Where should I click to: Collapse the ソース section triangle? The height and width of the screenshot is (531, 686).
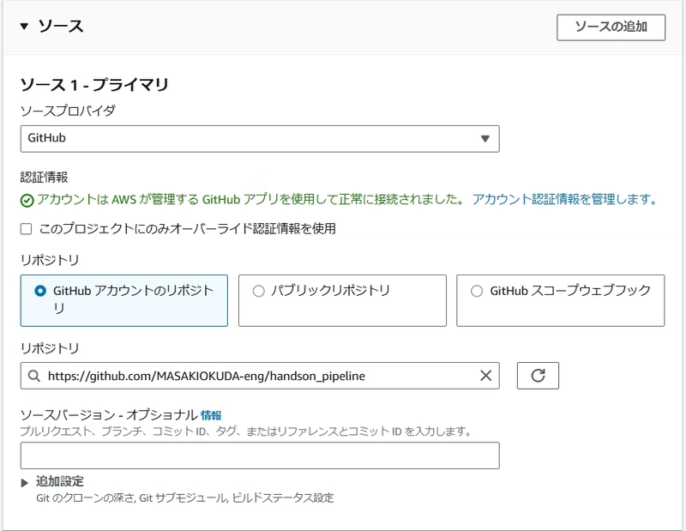pyautogui.click(x=25, y=27)
